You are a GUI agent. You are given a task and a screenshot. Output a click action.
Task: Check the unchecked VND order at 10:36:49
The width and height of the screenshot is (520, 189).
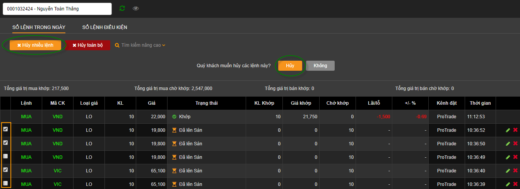(x=5, y=156)
